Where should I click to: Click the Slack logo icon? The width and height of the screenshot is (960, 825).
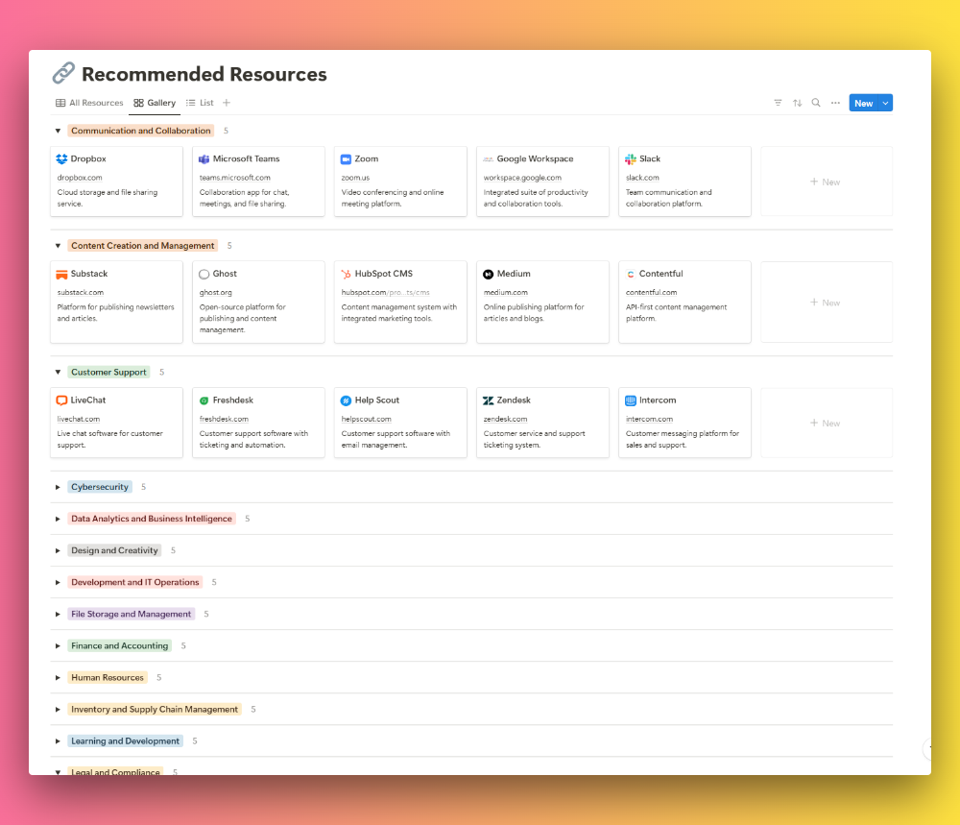pos(630,158)
